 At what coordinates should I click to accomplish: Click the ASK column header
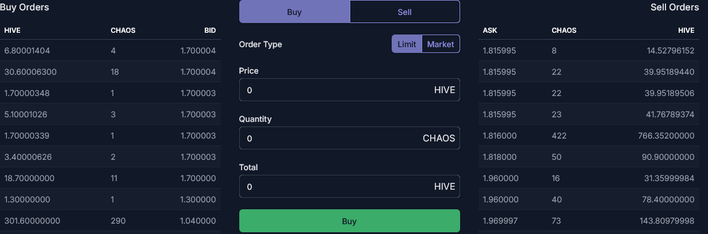point(490,30)
